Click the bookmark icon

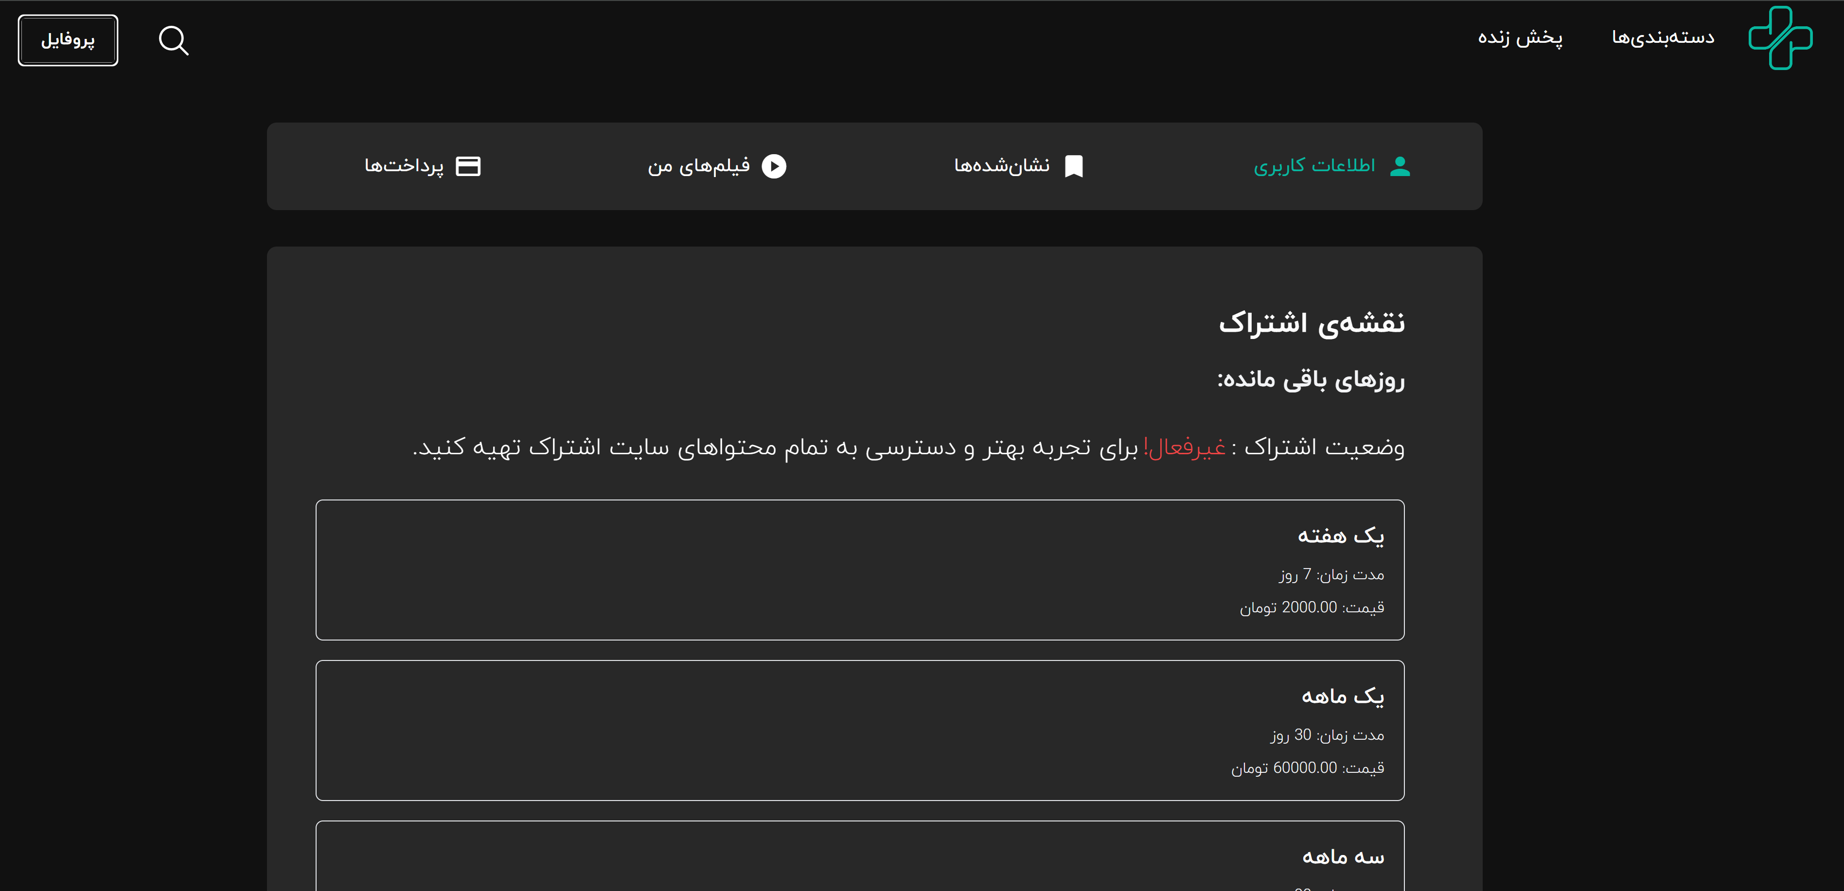1074,166
